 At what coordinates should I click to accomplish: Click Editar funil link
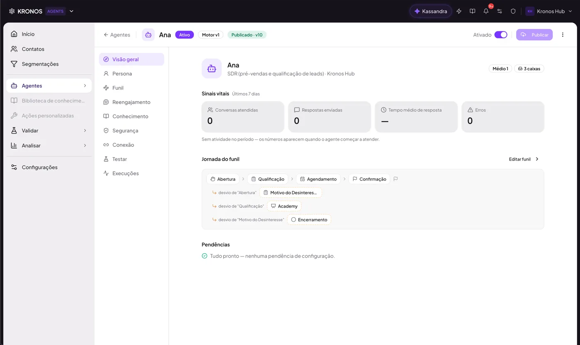pos(524,159)
